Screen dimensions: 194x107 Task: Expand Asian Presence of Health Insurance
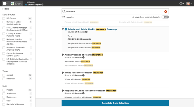pyautogui.click(x=63, y=55)
